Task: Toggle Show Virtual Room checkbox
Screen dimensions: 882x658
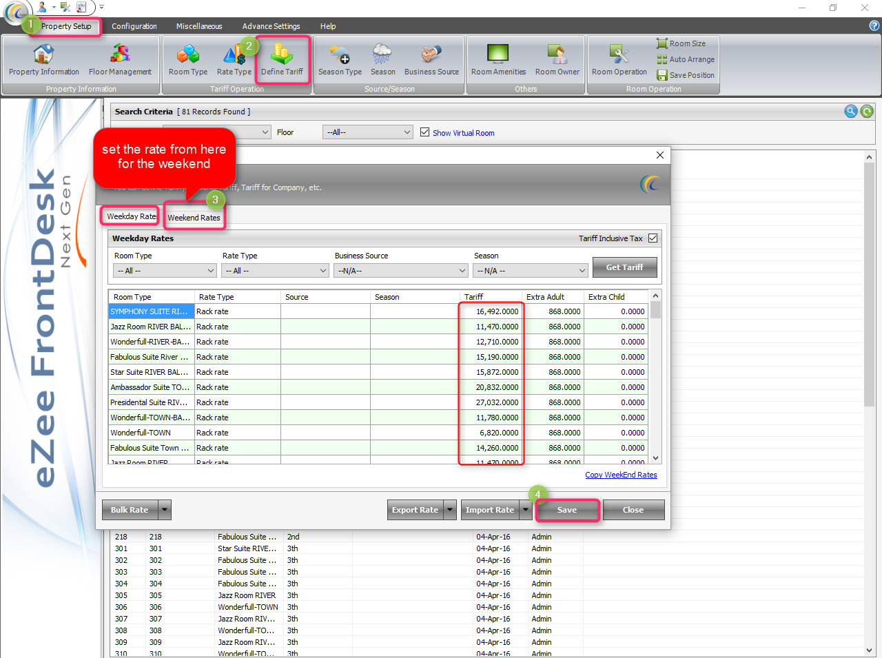Action: coord(424,132)
